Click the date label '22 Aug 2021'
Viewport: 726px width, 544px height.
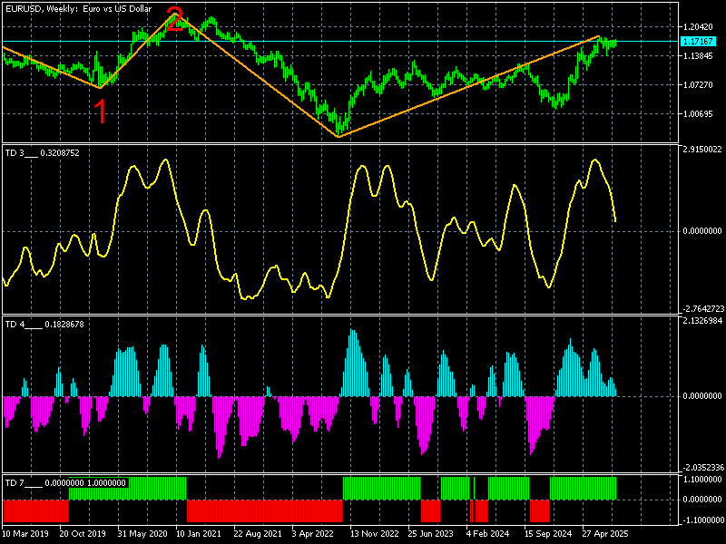coord(258,534)
